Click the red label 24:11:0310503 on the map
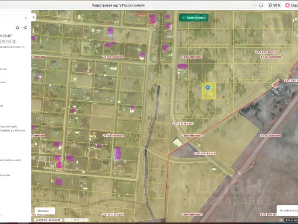This screenshot has width=298, height=224. tap(205, 154)
